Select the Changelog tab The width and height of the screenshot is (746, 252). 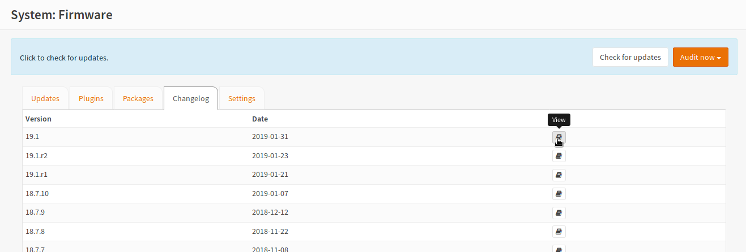click(x=191, y=98)
